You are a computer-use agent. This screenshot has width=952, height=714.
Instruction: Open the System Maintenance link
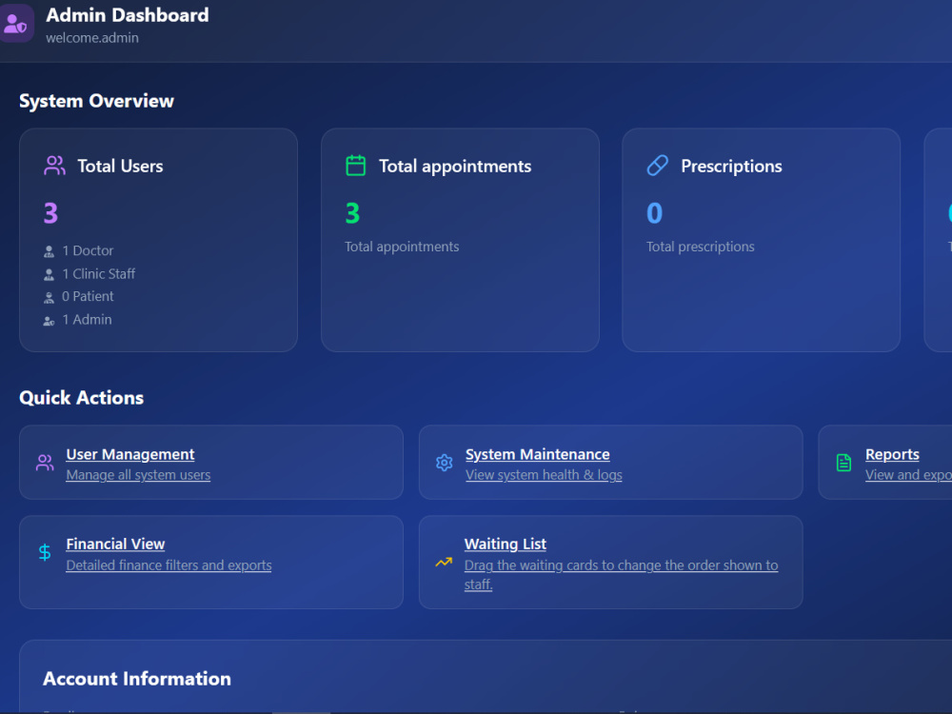tap(537, 454)
